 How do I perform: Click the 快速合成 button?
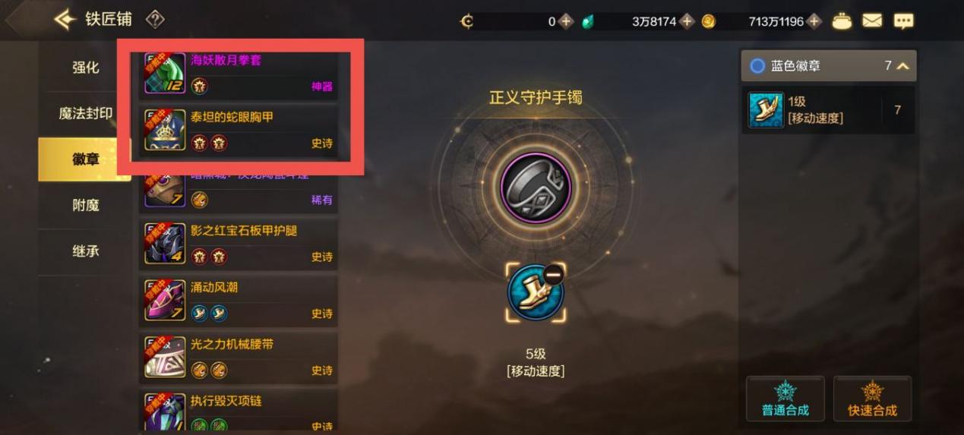coord(872,399)
